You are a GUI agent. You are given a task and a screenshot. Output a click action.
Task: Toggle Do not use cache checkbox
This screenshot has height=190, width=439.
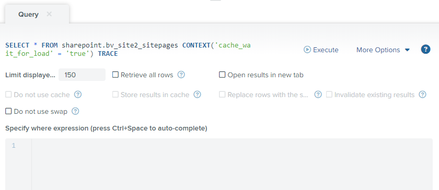point(8,94)
